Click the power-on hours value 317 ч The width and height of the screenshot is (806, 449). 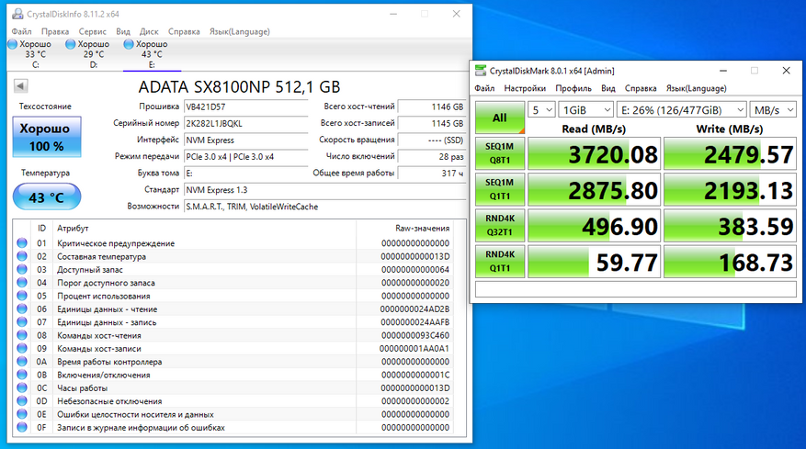[432, 174]
